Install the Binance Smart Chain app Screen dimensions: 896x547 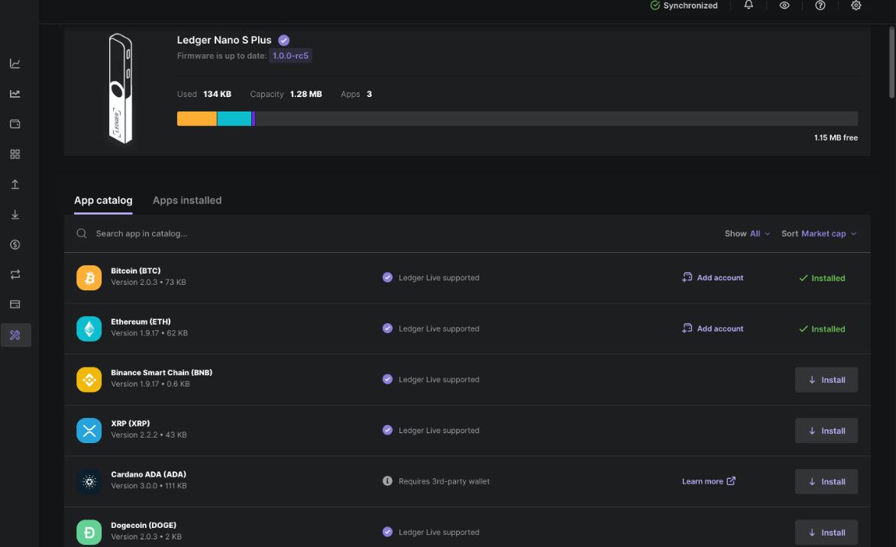[826, 380]
